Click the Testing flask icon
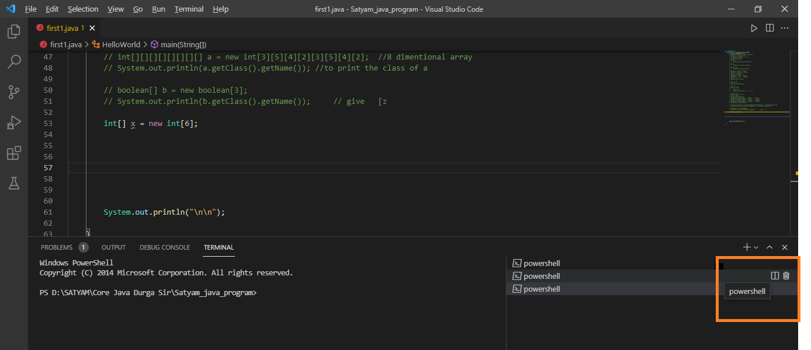This screenshot has height=350, width=811. coord(13,183)
